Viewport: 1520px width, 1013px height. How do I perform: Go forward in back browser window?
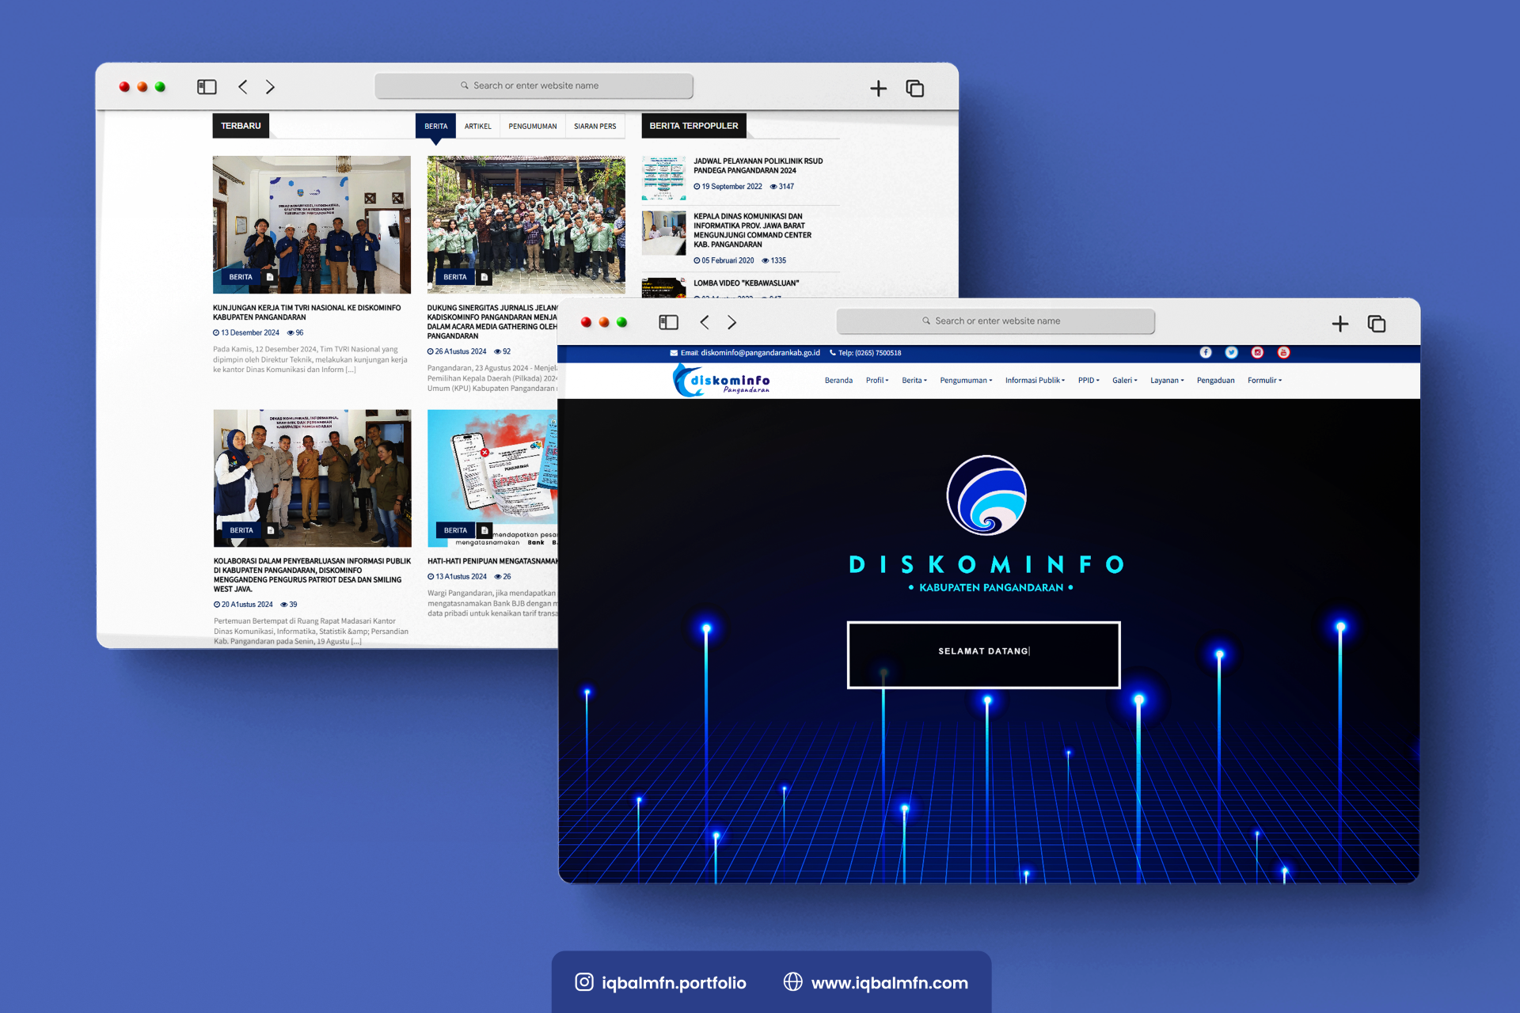[270, 87]
